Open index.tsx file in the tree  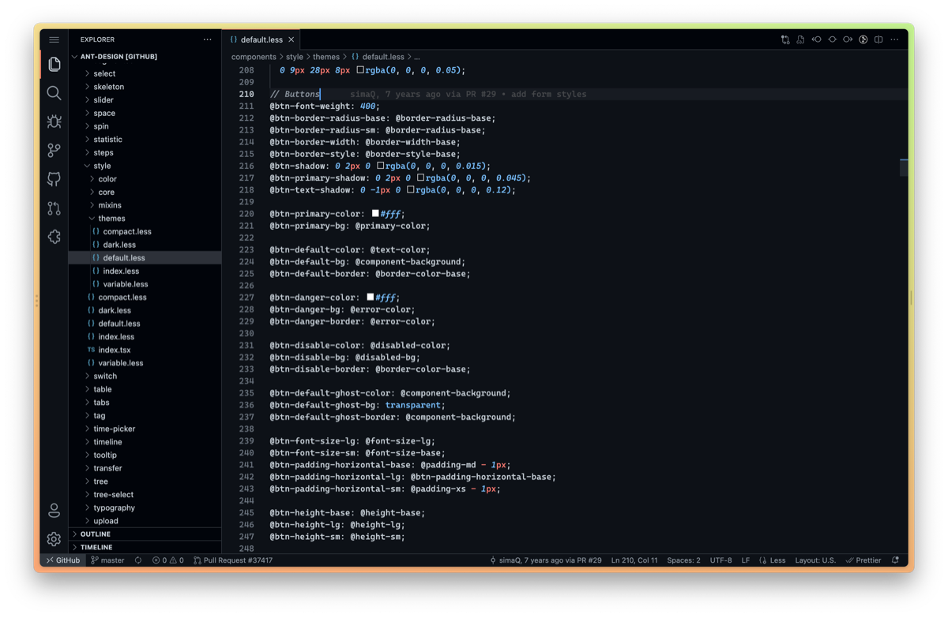coord(145,350)
